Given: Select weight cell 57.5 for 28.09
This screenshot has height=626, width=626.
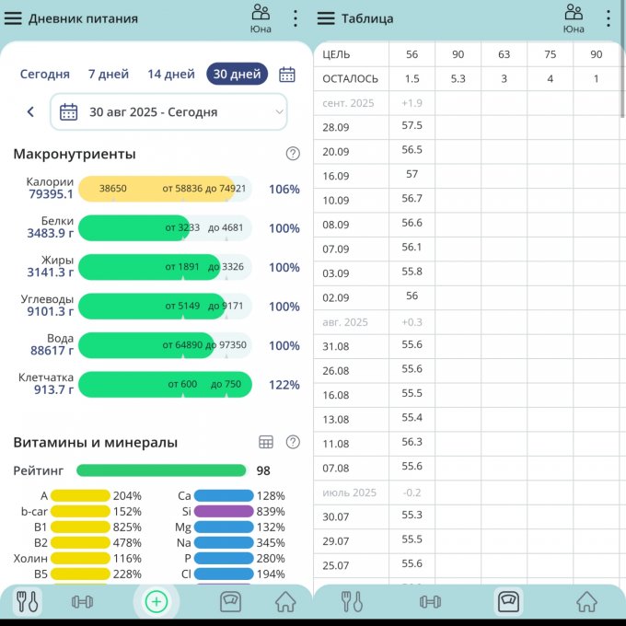Looking at the screenshot, I should (412, 126).
